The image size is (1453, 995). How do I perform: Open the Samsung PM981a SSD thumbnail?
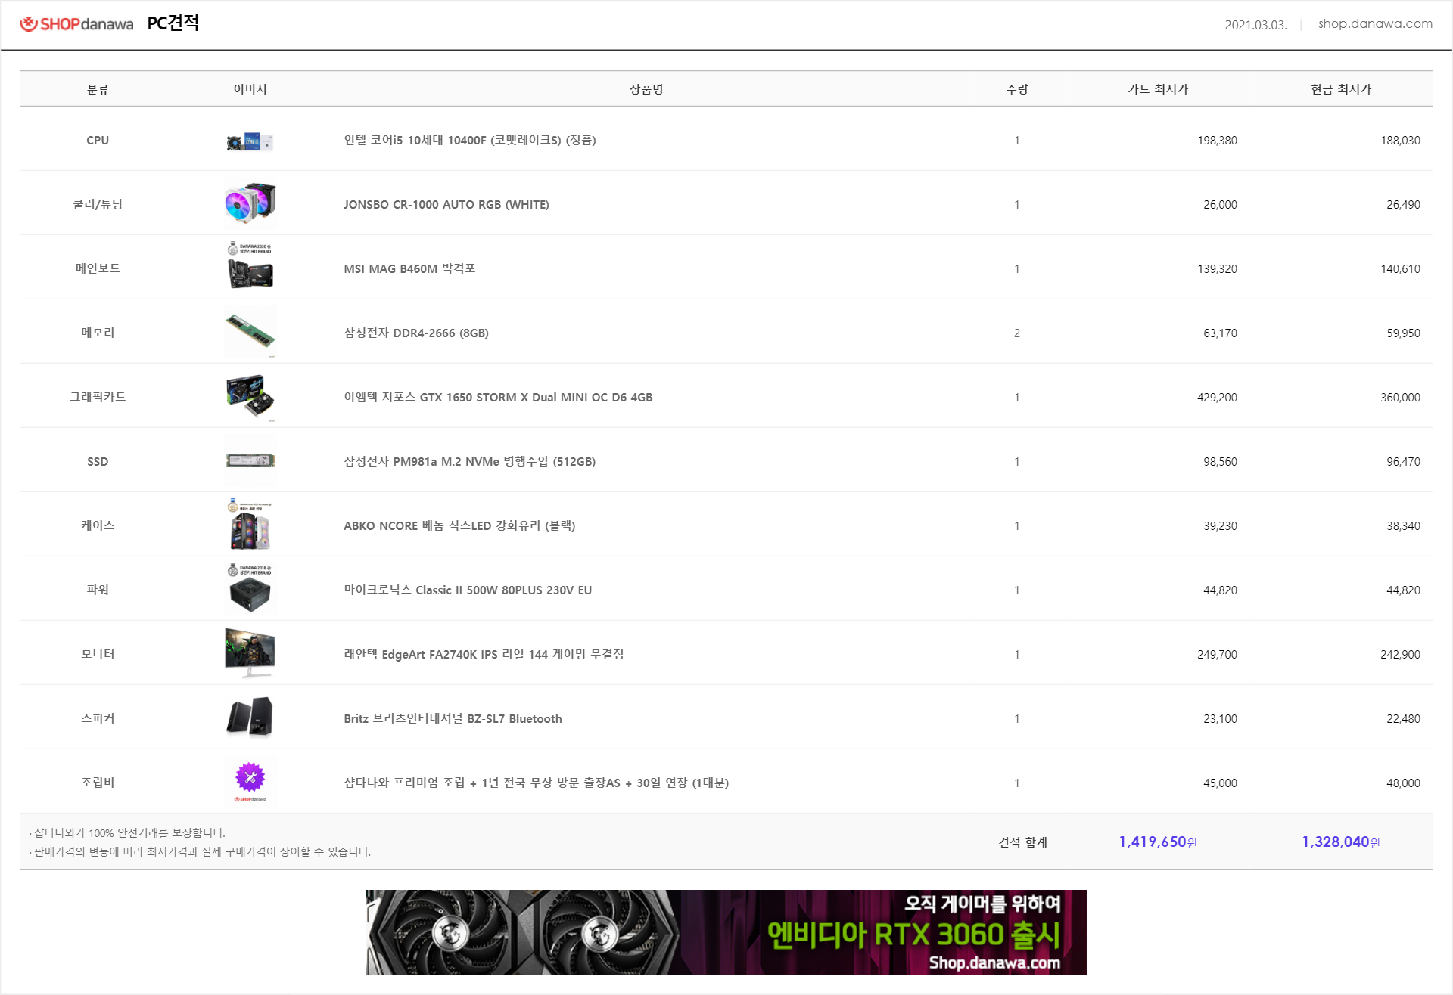pos(250,461)
